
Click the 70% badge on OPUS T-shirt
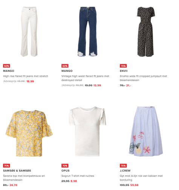pos(65,166)
